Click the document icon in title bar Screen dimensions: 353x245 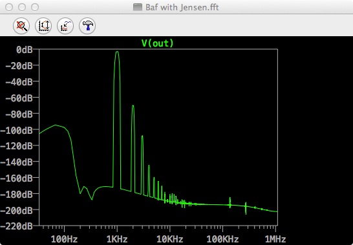[x=138, y=7]
